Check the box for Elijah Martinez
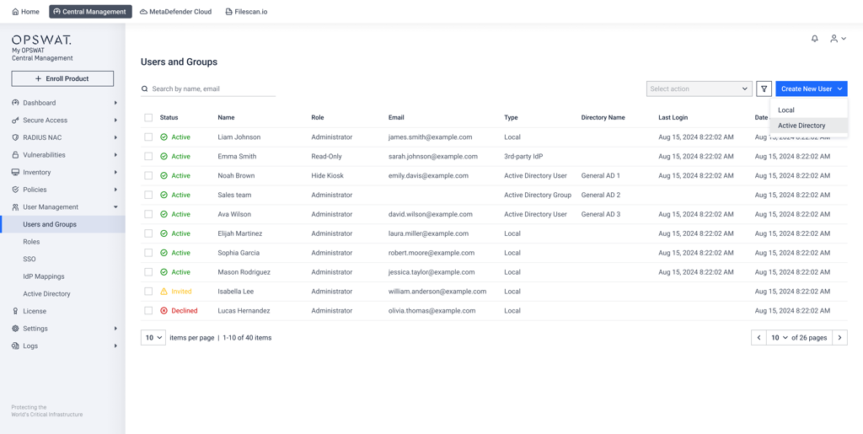The height and width of the screenshot is (434, 863). click(148, 233)
